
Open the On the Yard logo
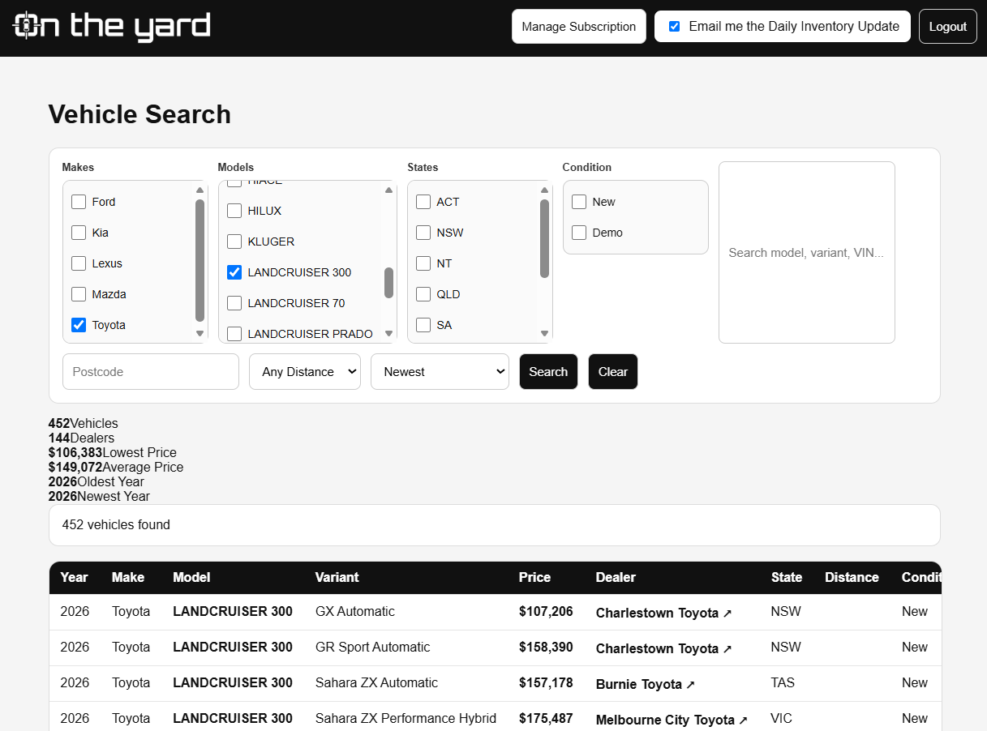click(111, 27)
